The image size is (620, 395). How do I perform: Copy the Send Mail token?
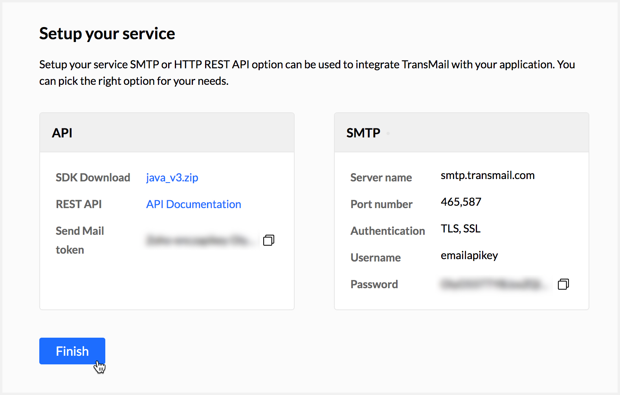click(269, 240)
